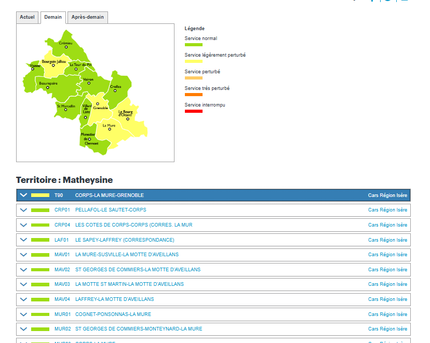The image size is (430, 343).
Task: Click the Beaurepaire marker on the map
Action: click(x=48, y=87)
